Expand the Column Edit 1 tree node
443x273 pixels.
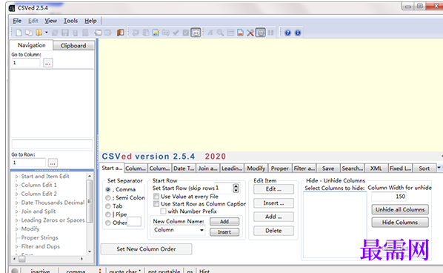[16, 185]
